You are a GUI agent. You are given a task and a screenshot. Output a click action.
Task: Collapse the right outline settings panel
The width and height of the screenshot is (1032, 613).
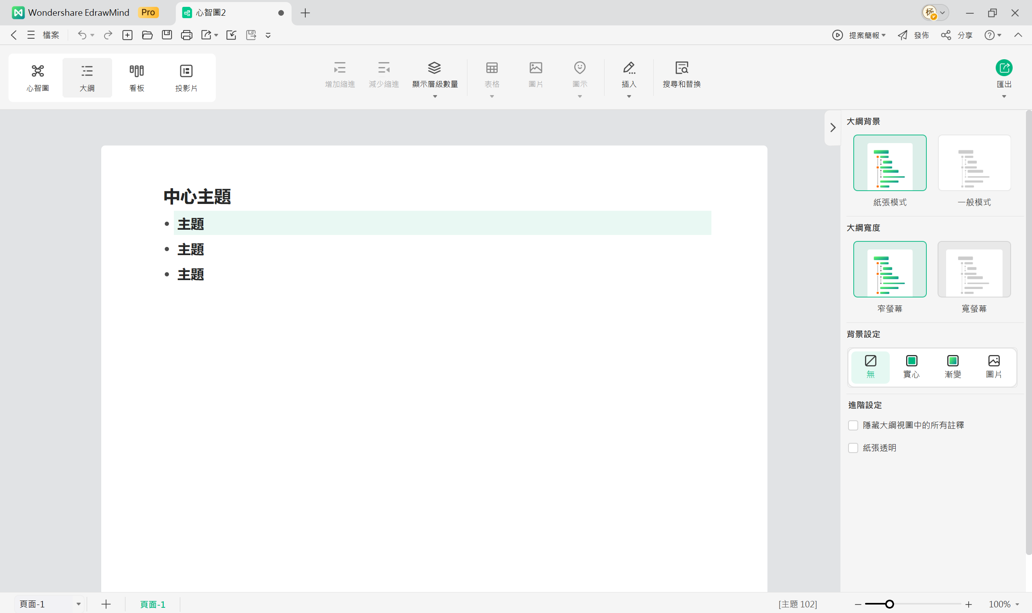click(x=833, y=129)
